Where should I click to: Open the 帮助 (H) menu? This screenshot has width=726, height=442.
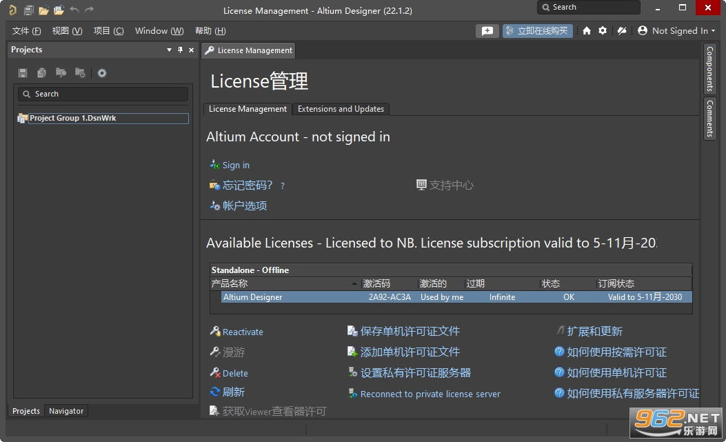pyautogui.click(x=210, y=30)
